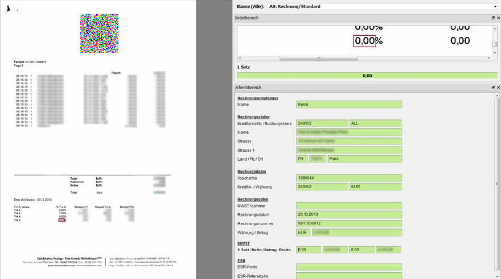
Task: Click the EUR field in Währung / Betrag row
Action: click(303, 232)
